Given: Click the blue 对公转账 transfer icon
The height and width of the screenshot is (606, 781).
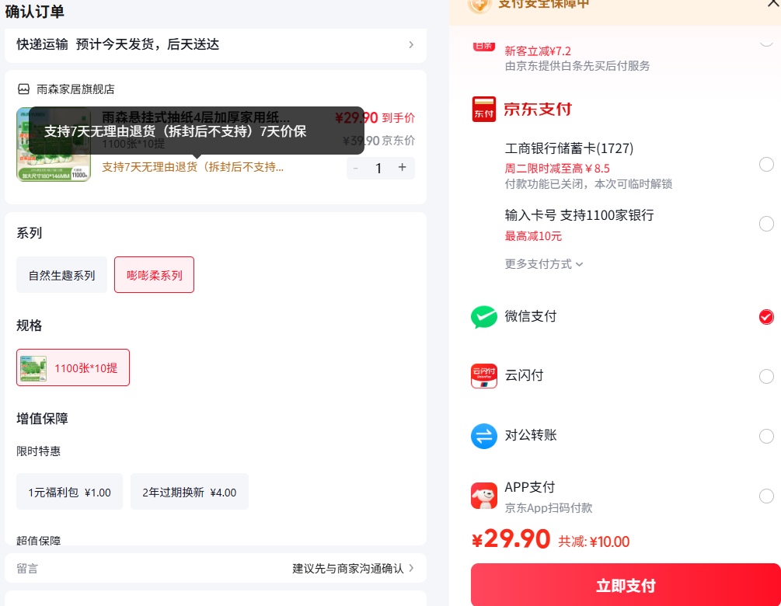Looking at the screenshot, I should (x=483, y=436).
